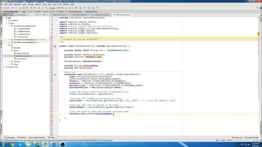262x147 pixels.
Task: Click the Help question mark toolbar icon
Action: (x=97, y=8)
